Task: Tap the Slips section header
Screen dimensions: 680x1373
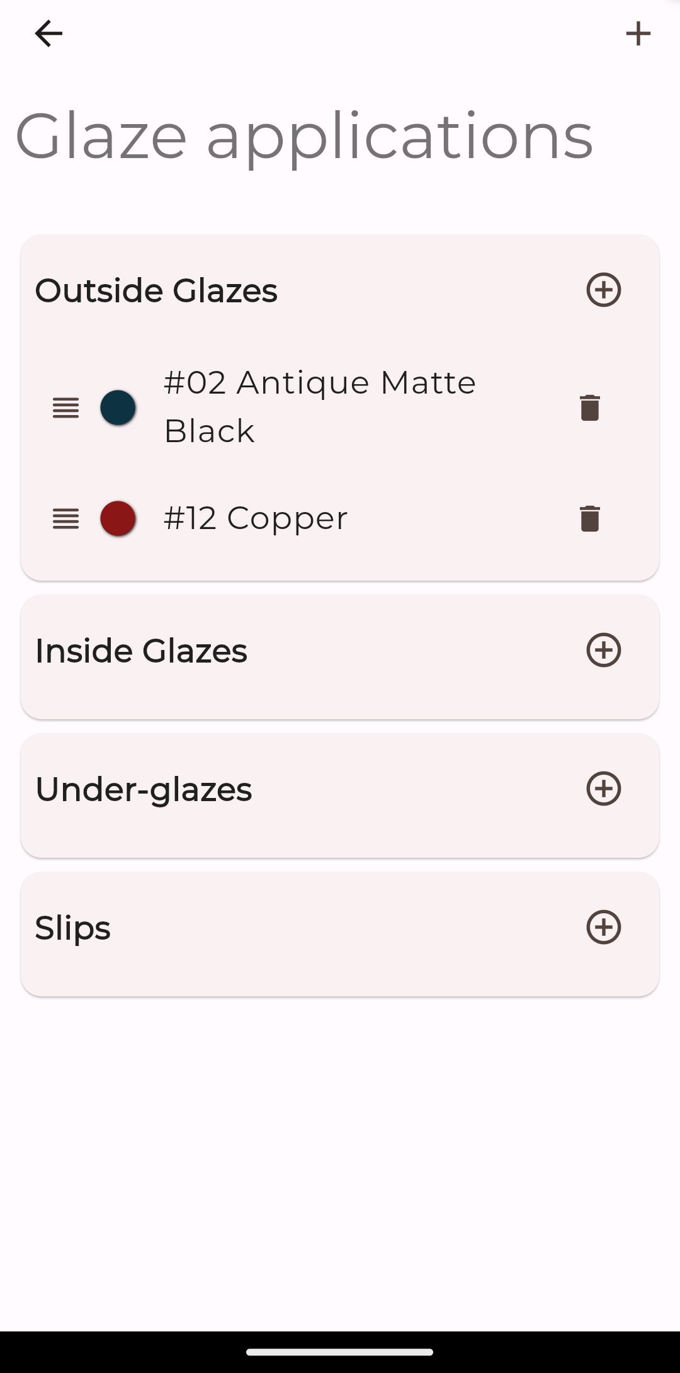Action: click(73, 928)
